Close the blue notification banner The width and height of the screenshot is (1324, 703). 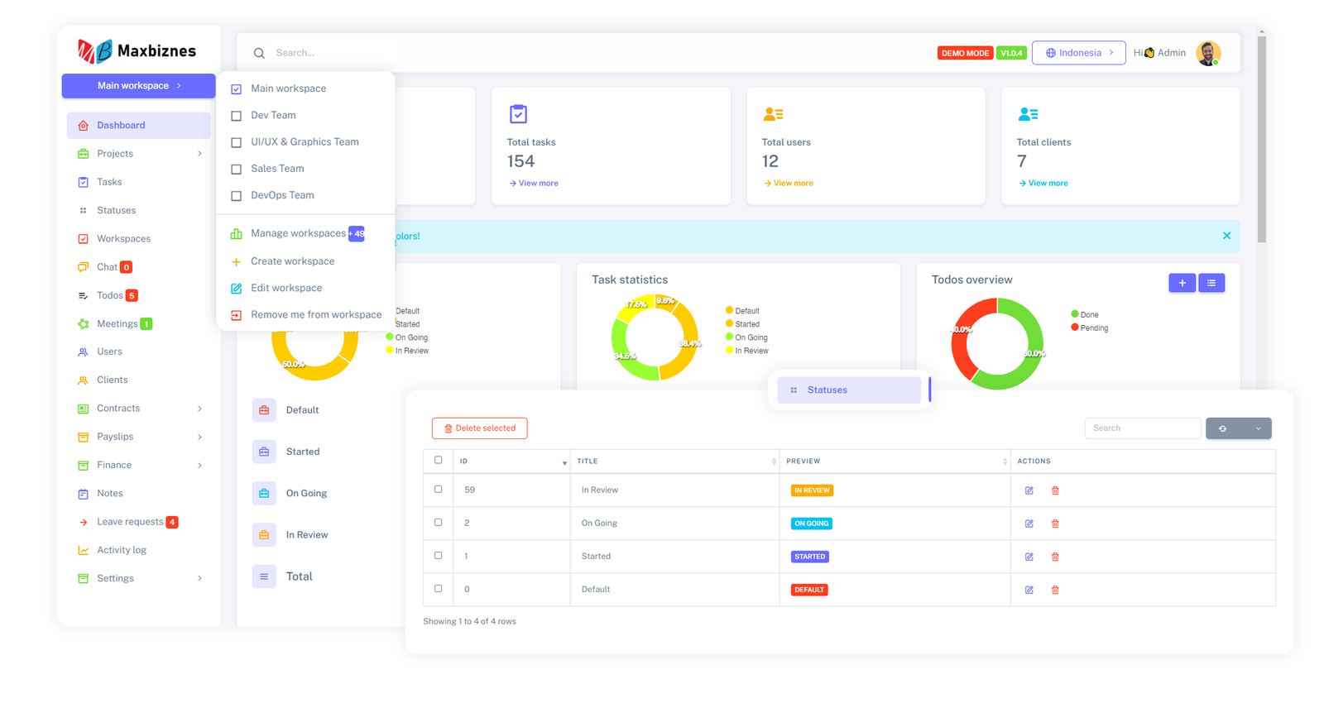pyautogui.click(x=1226, y=236)
